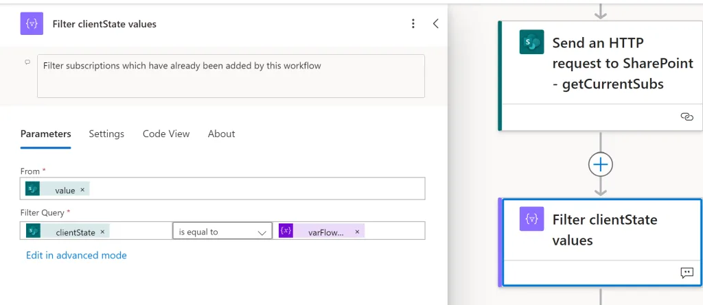The image size is (703, 305).
Task: Click the Edit in advanced mode link
Action: (76, 255)
